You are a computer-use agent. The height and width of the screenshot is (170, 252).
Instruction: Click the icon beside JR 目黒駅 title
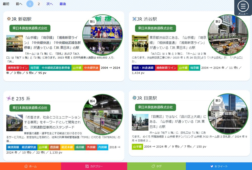[134, 98]
